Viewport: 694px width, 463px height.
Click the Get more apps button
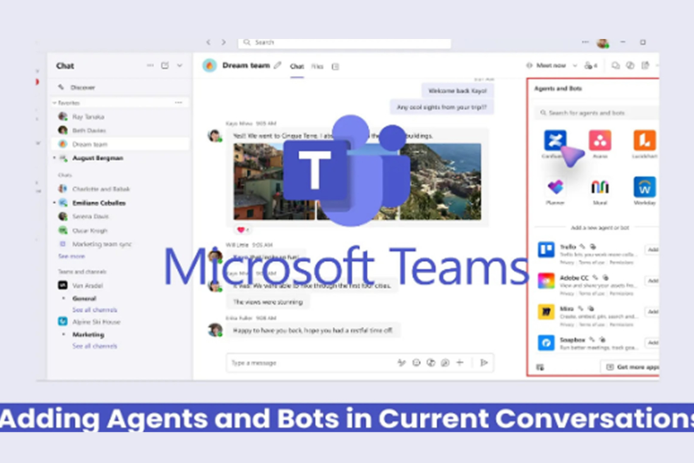coord(631,367)
